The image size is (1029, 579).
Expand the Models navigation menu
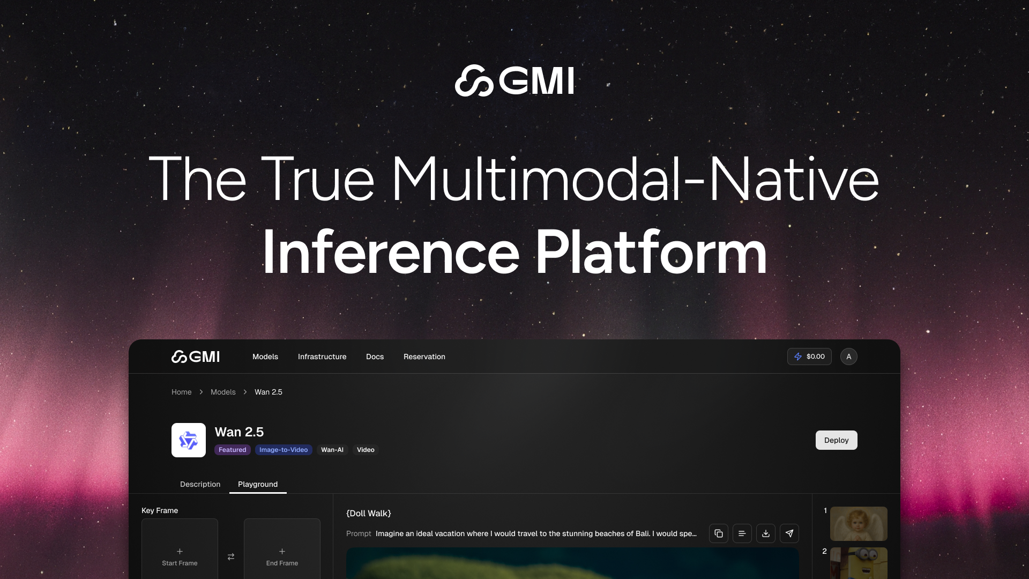point(265,356)
